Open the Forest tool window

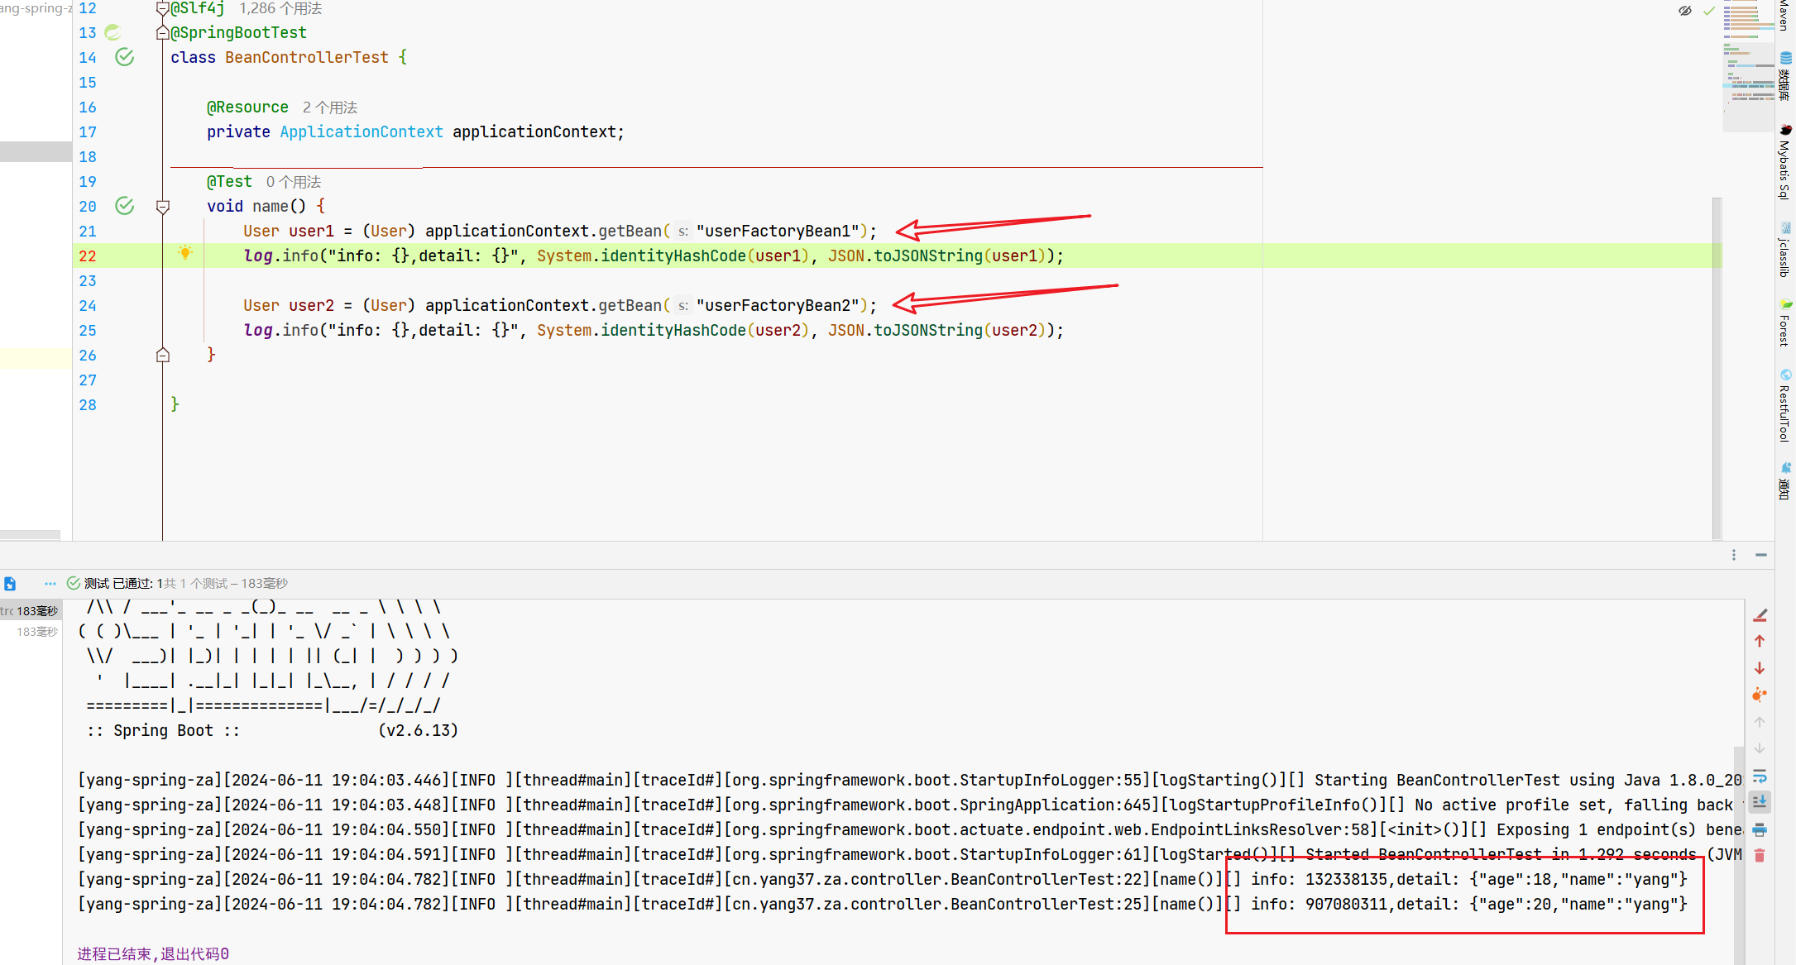tap(1785, 323)
